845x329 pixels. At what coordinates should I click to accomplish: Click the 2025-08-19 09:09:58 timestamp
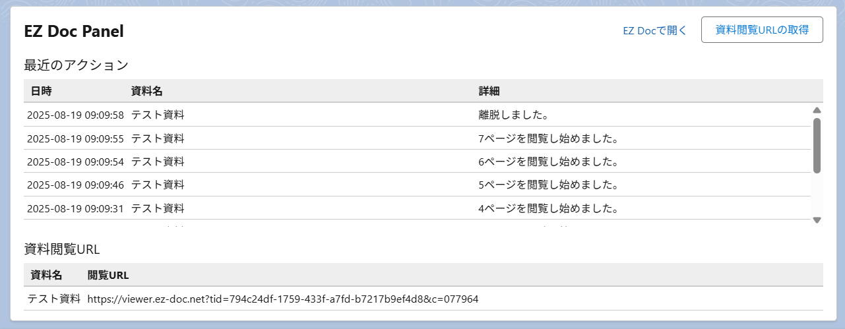pyautogui.click(x=75, y=115)
